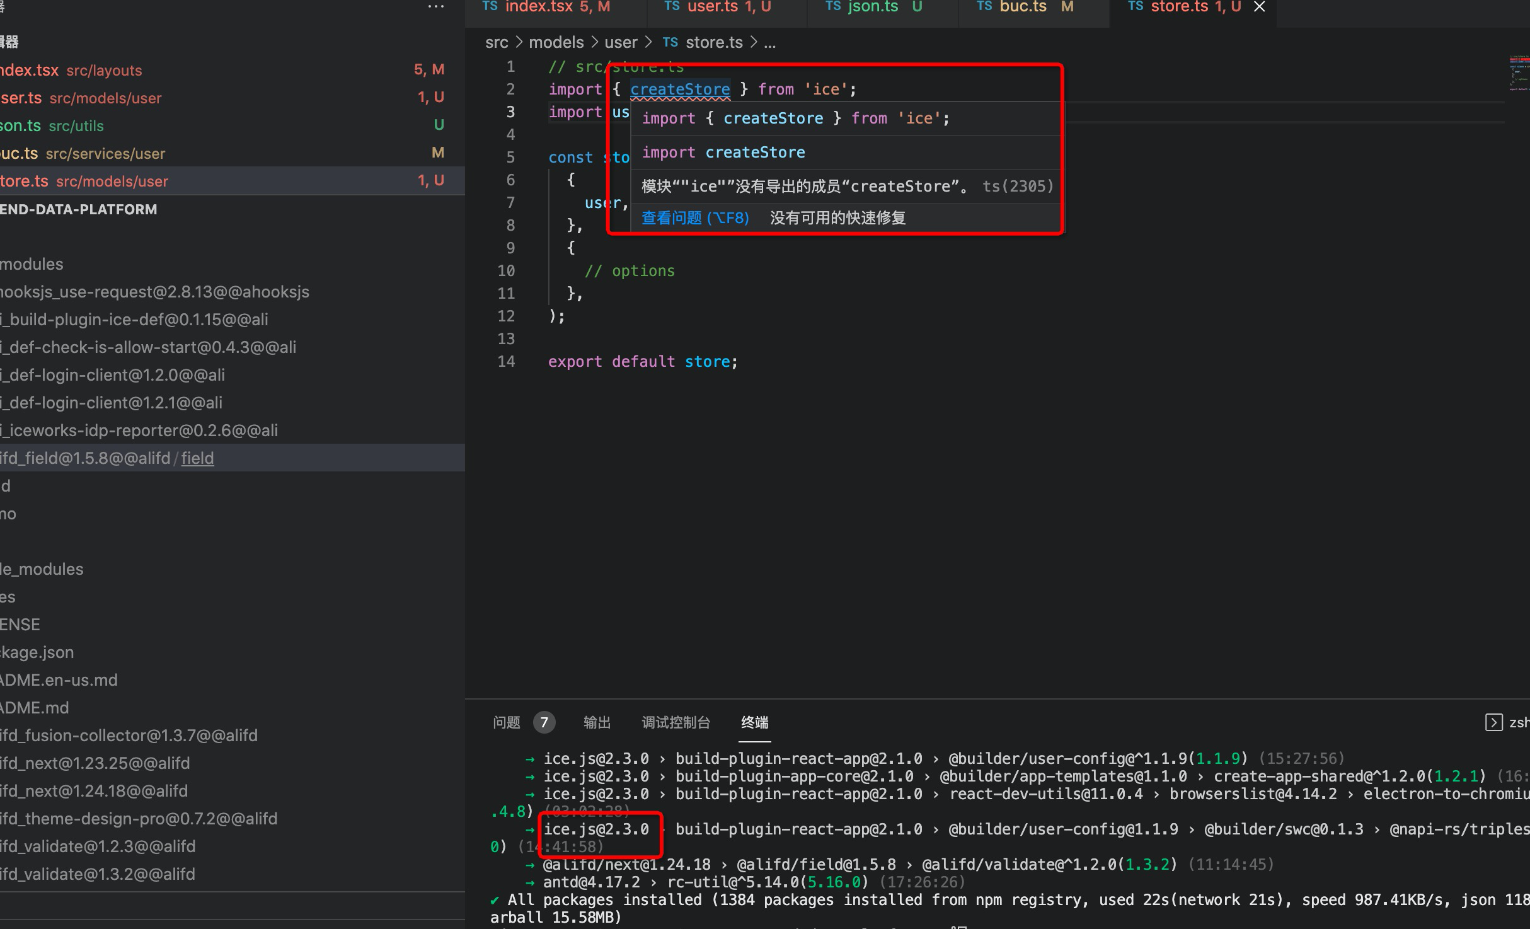The width and height of the screenshot is (1530, 929).
Task: Select the 终端 terminal panel tab
Action: (754, 722)
